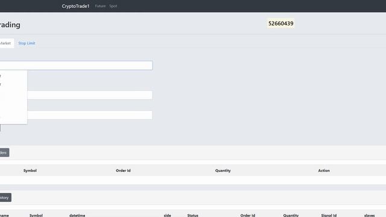
Task: Open the CryptoTrade1 brand link
Action: (75, 6)
